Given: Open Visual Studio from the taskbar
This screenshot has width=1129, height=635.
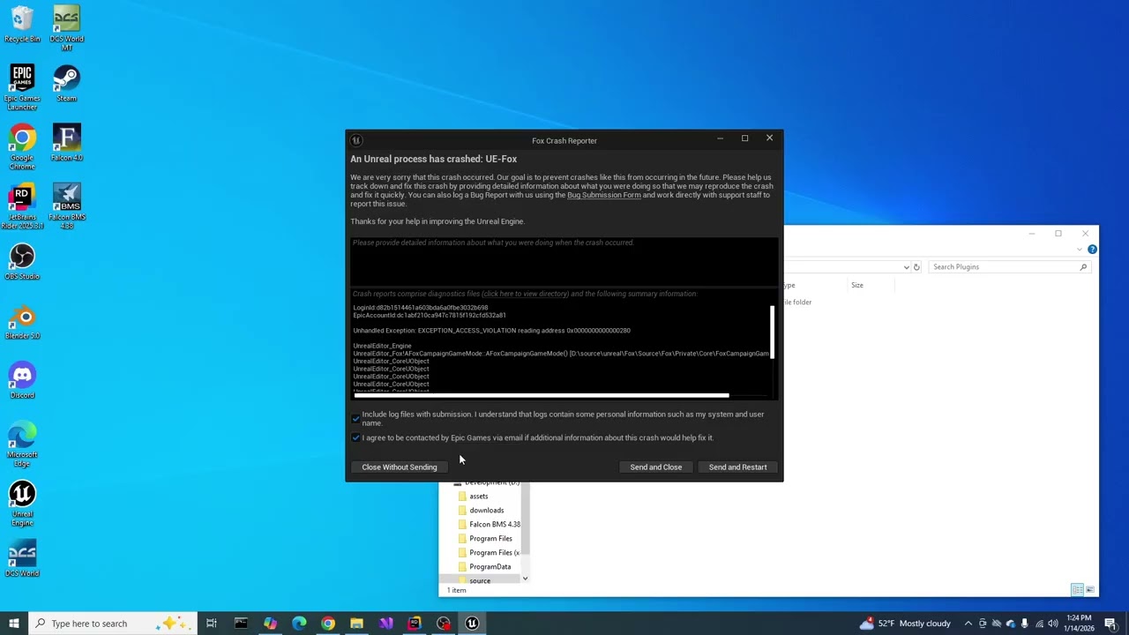Looking at the screenshot, I should pos(385,624).
